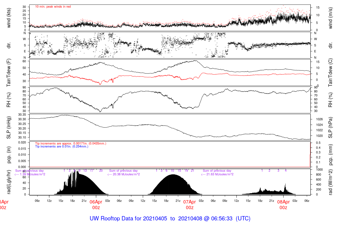Image resolution: width=340 pixels, height=232 pixels.
Task: Click the 'SLP (hPa)' axis label
Action: coord(330,128)
